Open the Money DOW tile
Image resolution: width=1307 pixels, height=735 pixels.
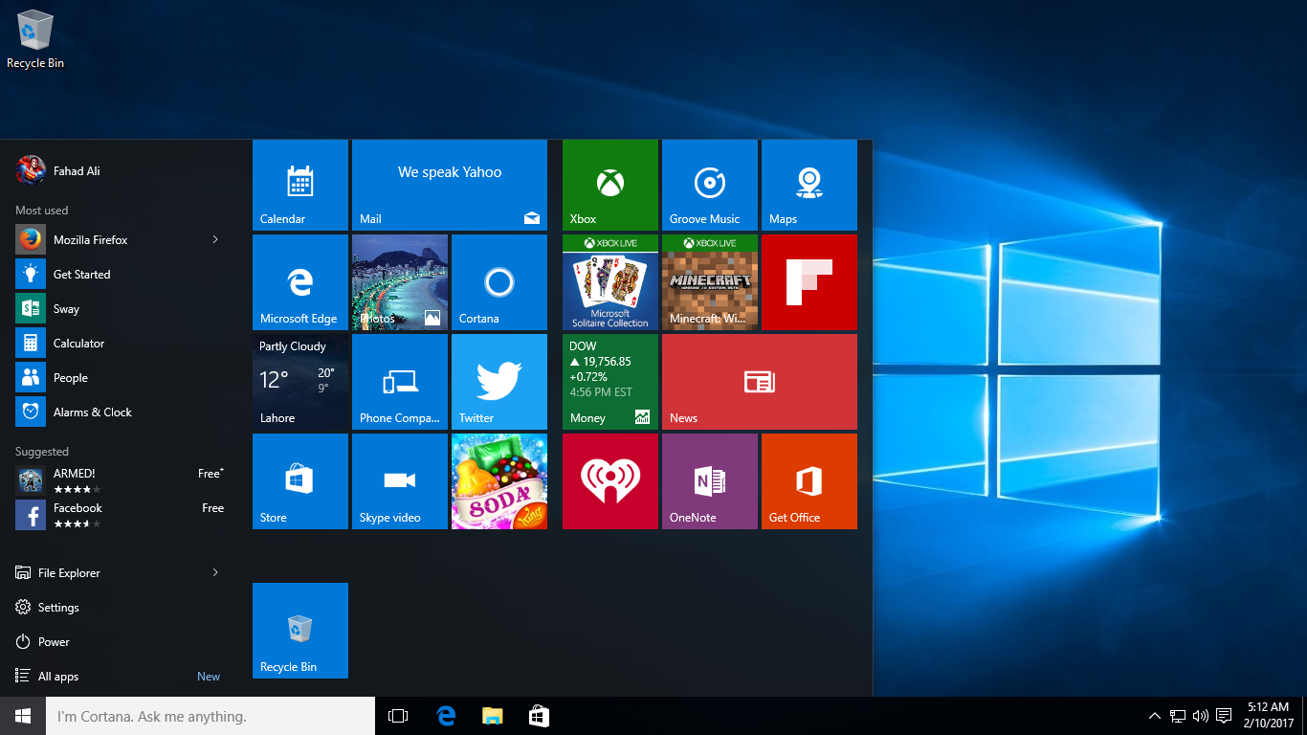pyautogui.click(x=610, y=382)
